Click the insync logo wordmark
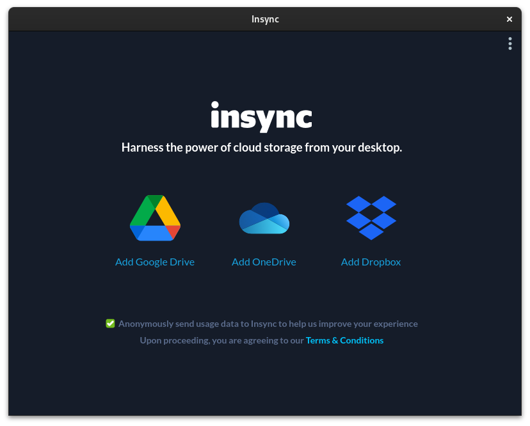This screenshot has width=530, height=426. click(x=262, y=116)
